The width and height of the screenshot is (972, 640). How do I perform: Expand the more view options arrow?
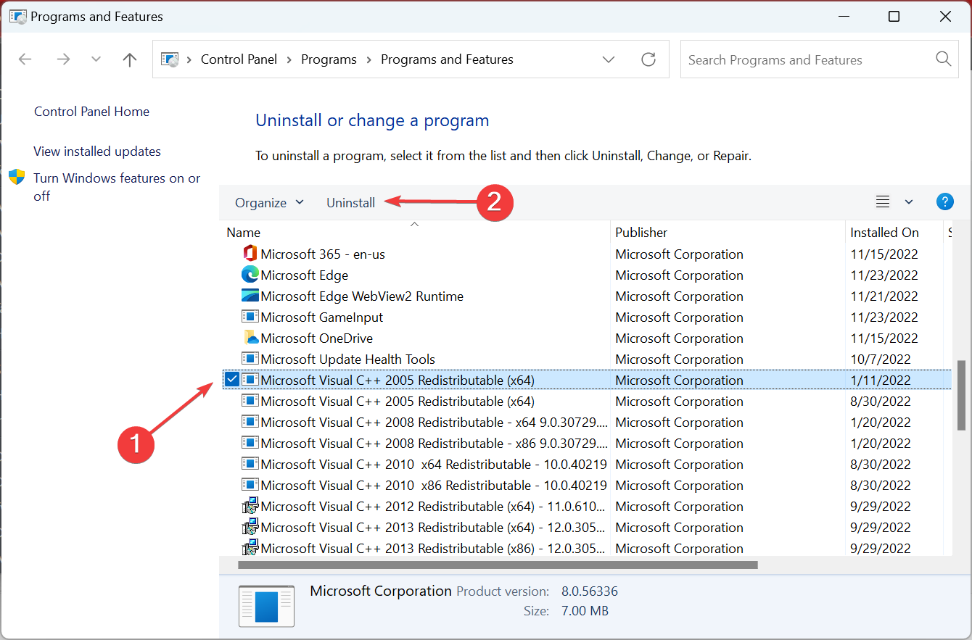(909, 202)
